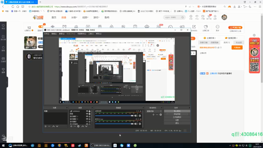
Task: Click the second button in OBS controls
Action: coord(177,114)
